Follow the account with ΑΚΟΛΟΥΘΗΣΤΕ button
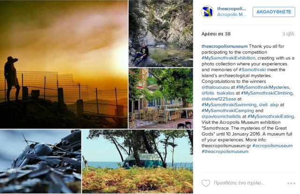Viewport: 300px width, 194px height. (x=274, y=12)
